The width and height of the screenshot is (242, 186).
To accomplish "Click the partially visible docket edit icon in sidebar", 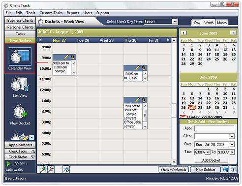I will point(20,136).
